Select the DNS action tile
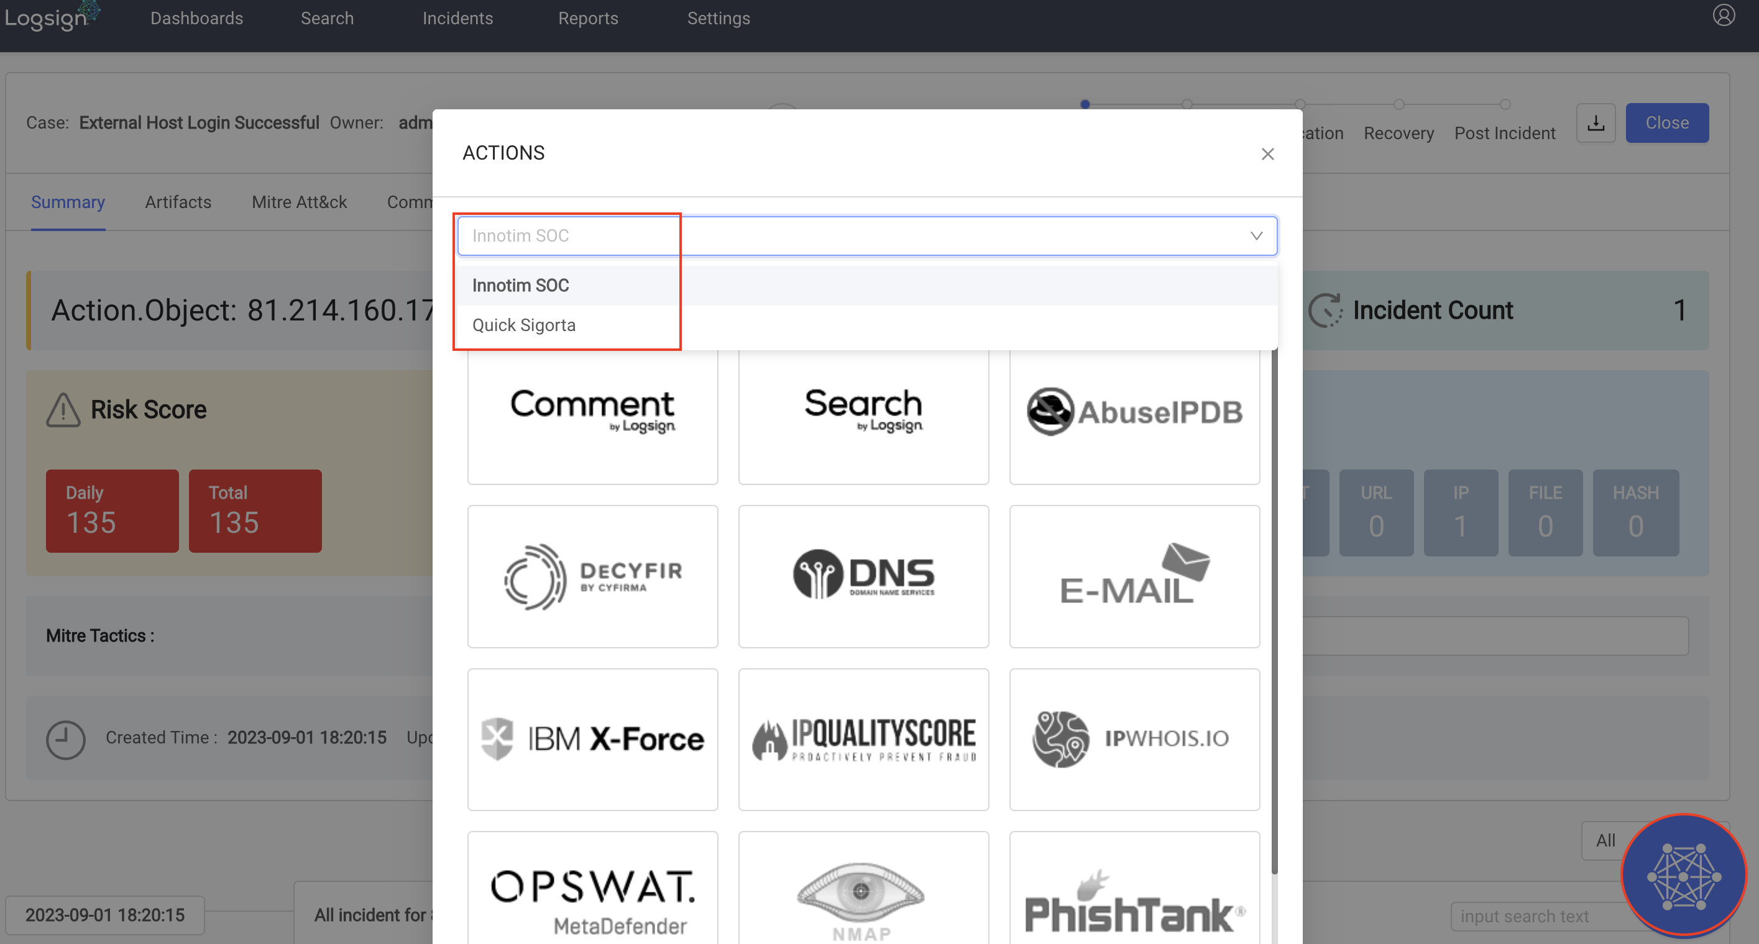The image size is (1759, 944). pyautogui.click(x=863, y=576)
